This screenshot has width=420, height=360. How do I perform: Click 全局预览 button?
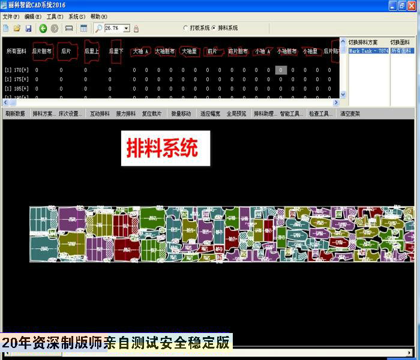[x=236, y=113]
